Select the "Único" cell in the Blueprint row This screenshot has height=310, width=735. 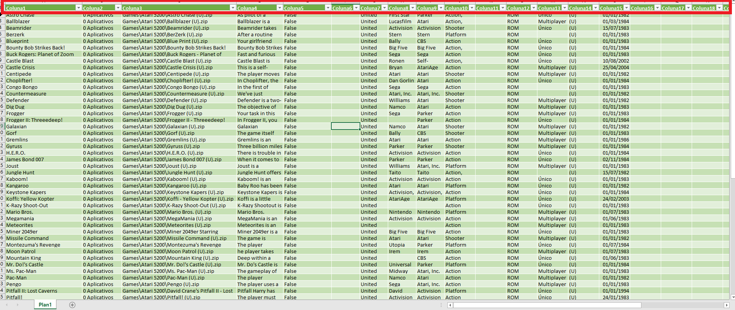coord(553,41)
